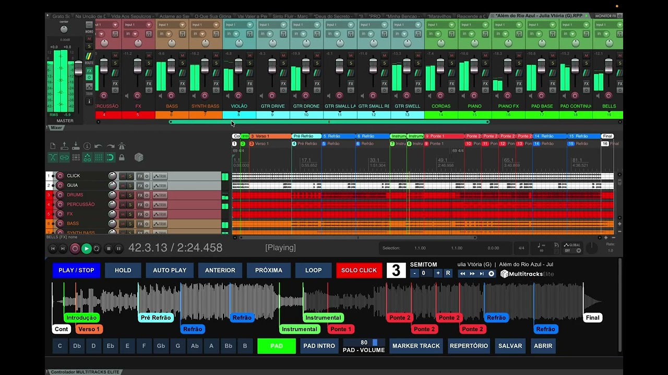This screenshot has height=375, width=668.
Task: Click the master track Solo button in mixer
Action: point(89,46)
